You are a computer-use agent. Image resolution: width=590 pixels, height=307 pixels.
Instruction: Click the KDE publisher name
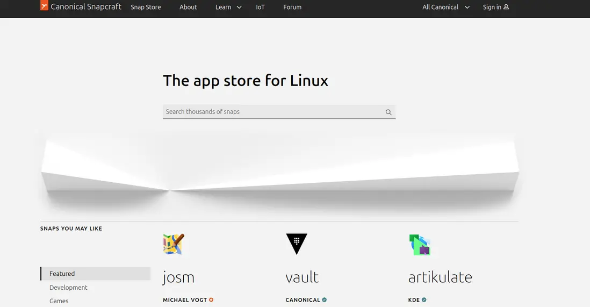(x=414, y=300)
